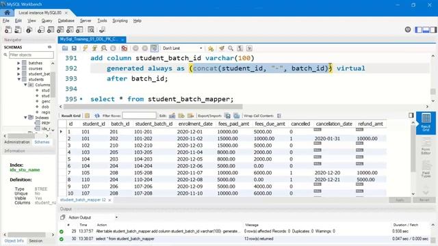Open a script file in editor
This screenshot has height=246, width=438.
65,49
